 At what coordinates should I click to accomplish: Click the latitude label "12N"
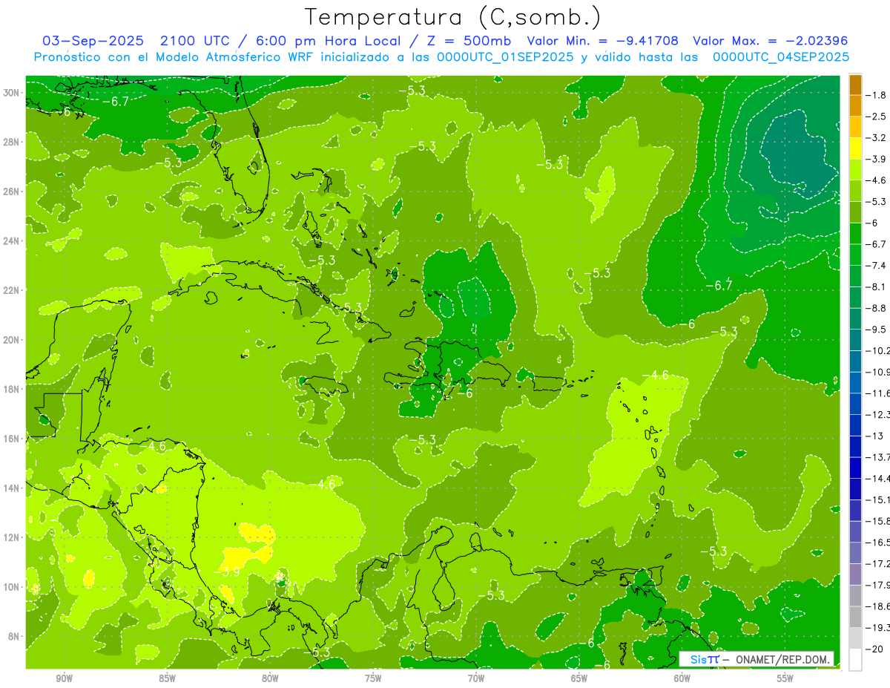[x=11, y=537]
